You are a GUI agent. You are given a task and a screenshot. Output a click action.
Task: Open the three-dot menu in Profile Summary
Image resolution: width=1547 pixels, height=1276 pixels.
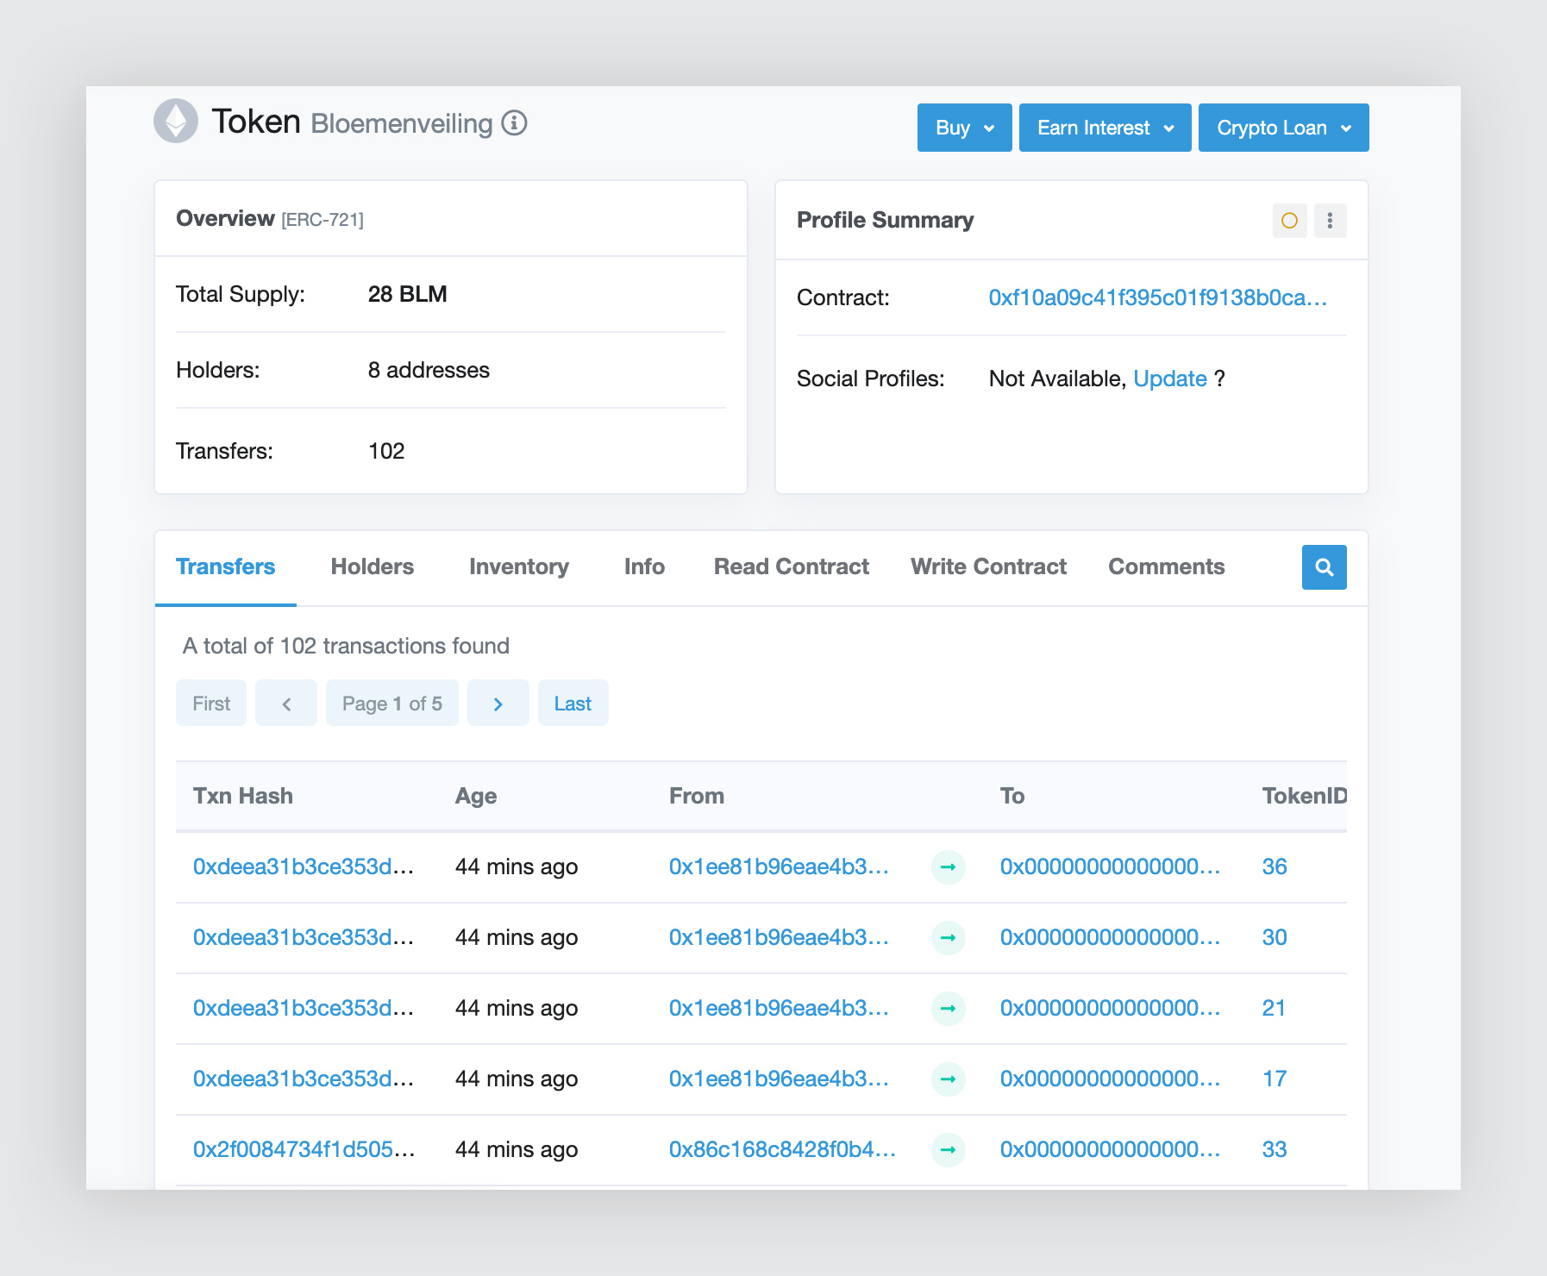point(1330,221)
